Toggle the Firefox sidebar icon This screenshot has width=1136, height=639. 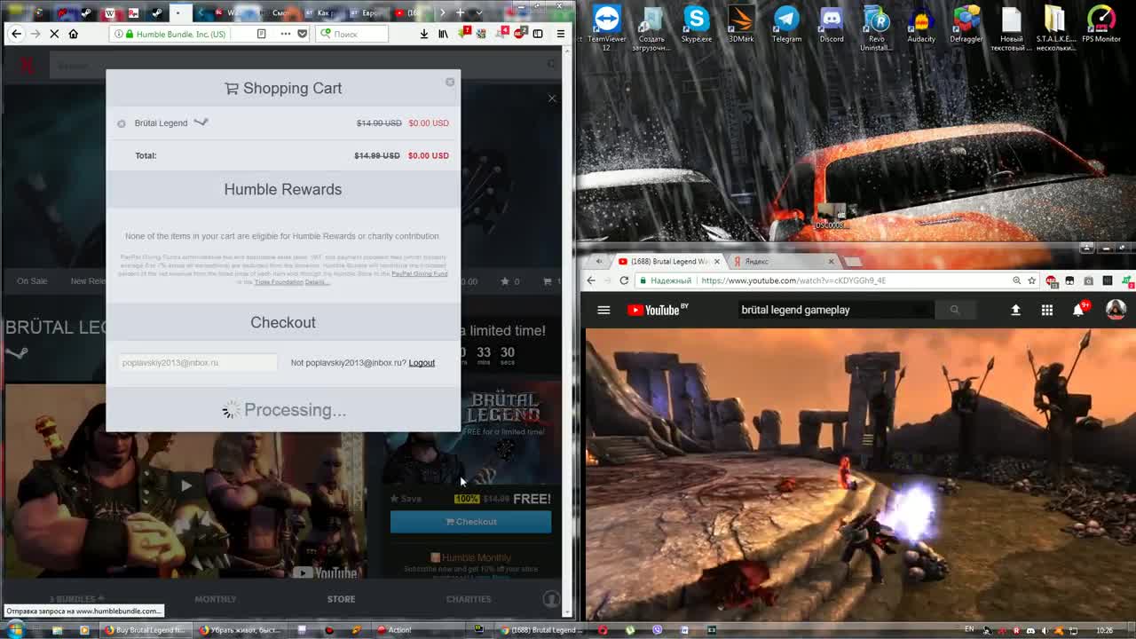pos(538,34)
